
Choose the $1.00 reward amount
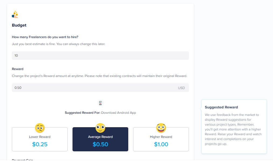161,144
